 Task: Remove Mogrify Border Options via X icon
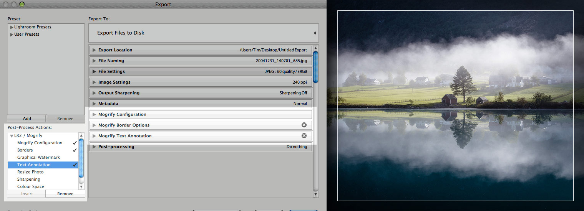pyautogui.click(x=304, y=125)
